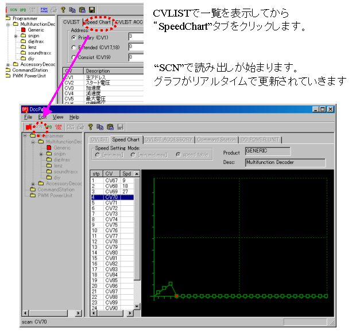The image size is (352, 332).
Task: Expand AccessoryDecoc node in DccPet tree
Action: pyautogui.click(x=33, y=184)
